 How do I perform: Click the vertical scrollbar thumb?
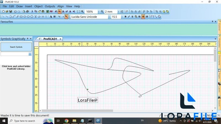[215, 56]
